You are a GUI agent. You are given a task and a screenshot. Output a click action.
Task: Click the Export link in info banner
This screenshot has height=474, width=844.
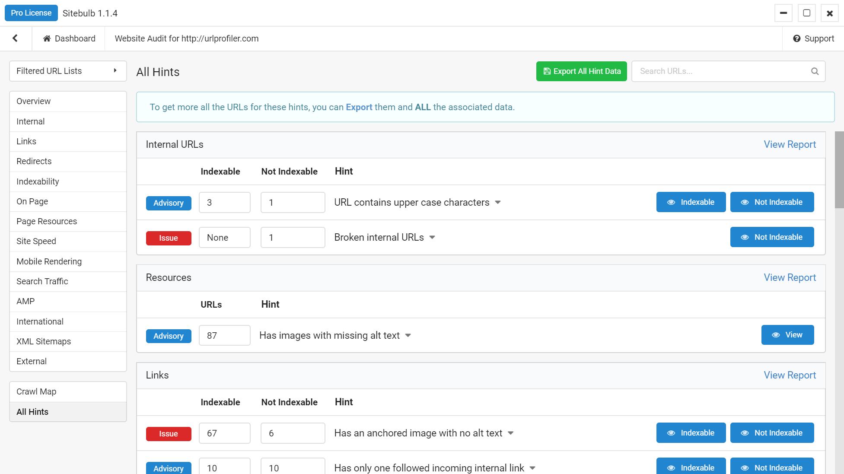coord(359,107)
